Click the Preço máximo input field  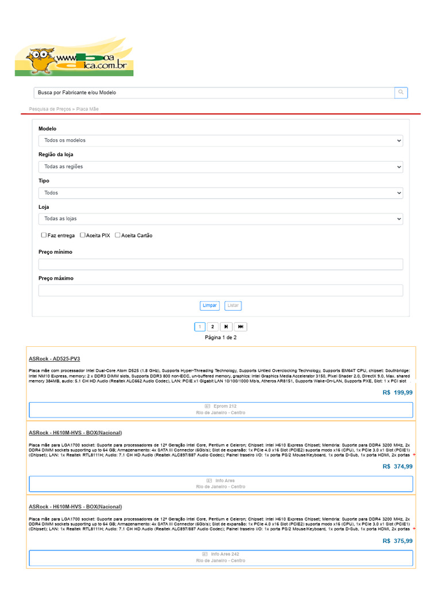[x=220, y=290]
